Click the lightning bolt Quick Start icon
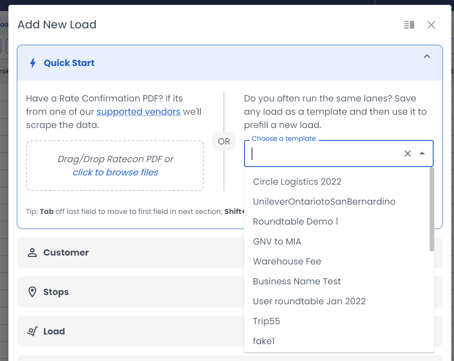This screenshot has width=454, height=361. pyautogui.click(x=33, y=63)
